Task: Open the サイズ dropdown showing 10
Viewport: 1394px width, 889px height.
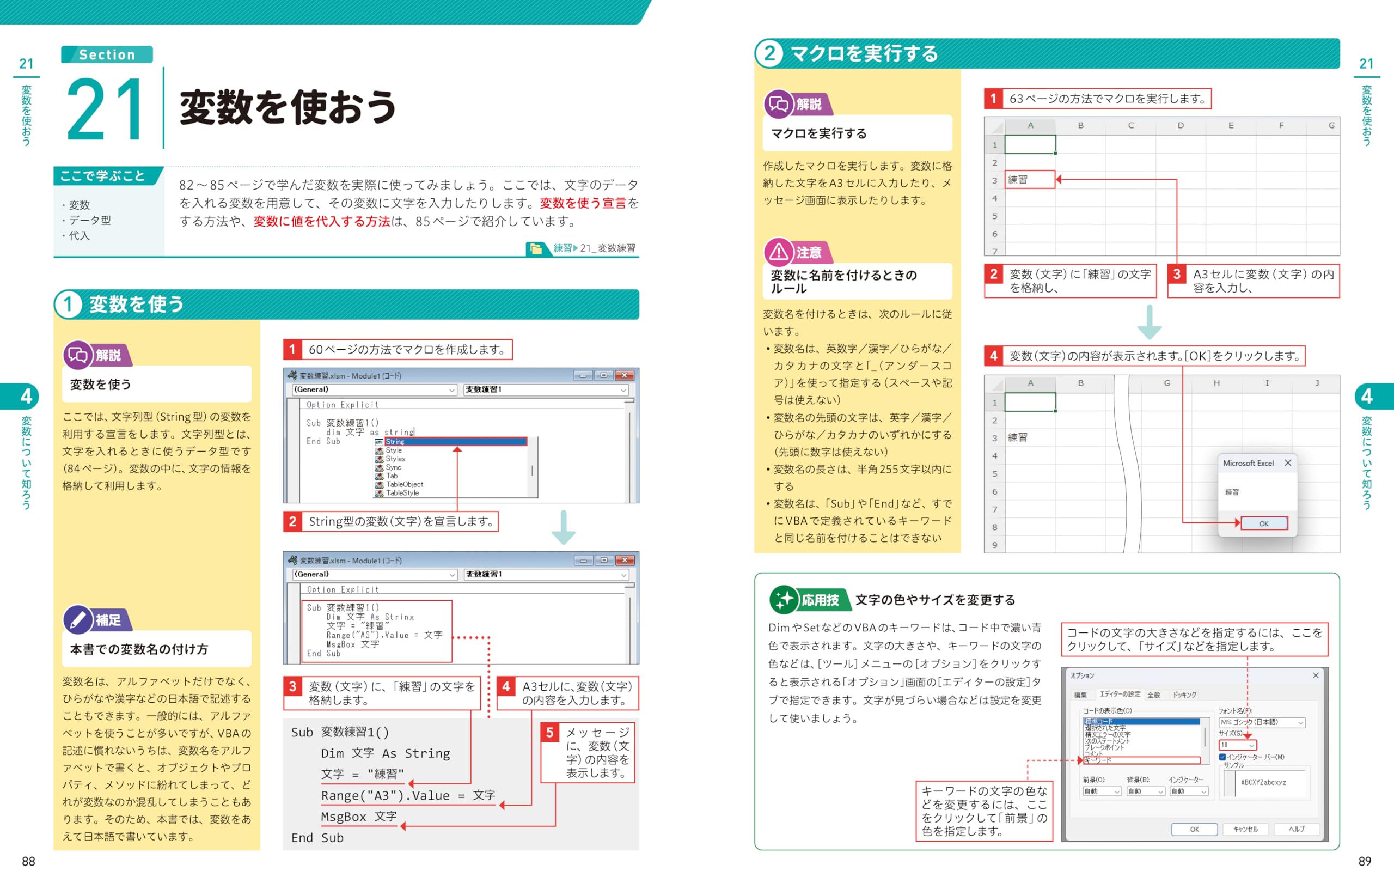Action: tap(1237, 745)
